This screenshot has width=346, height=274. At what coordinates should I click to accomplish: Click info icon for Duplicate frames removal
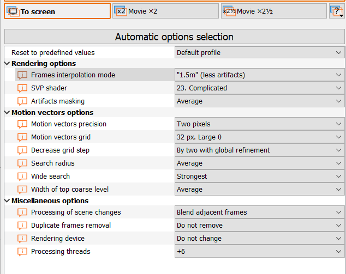[x=22, y=226]
